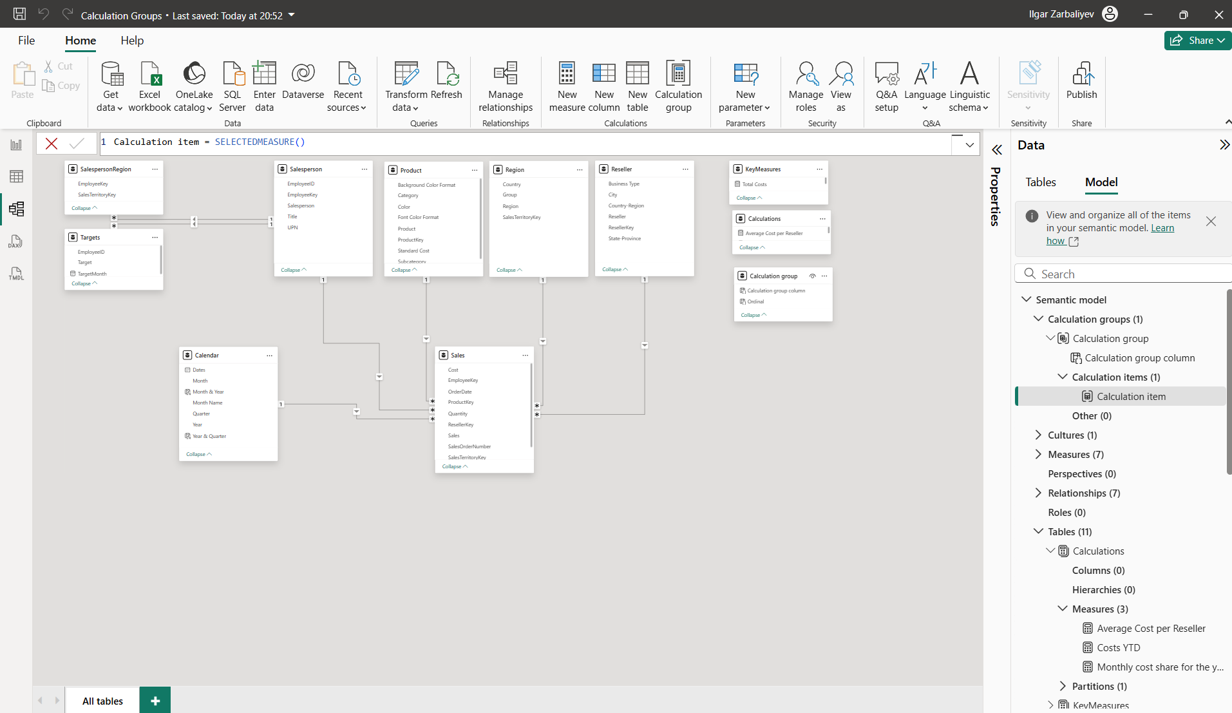
Task: Create a New column
Action: coord(604,86)
